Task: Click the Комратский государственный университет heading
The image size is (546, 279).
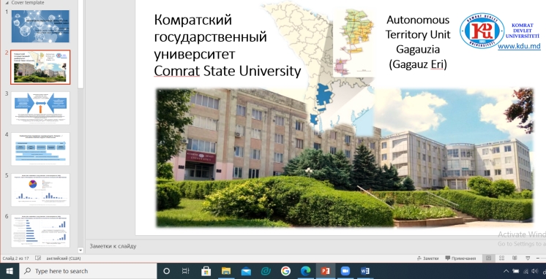Action: (210, 37)
